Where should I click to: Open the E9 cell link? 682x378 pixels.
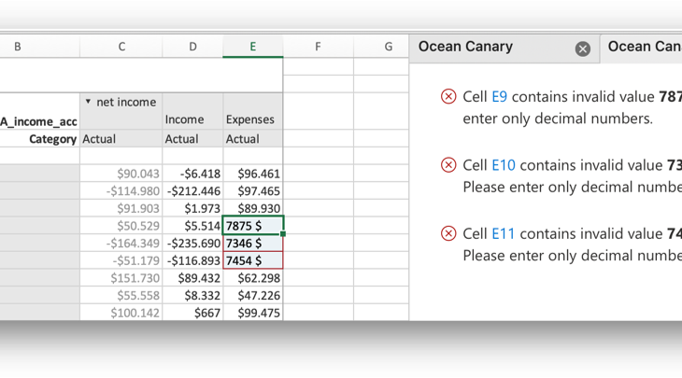(499, 97)
